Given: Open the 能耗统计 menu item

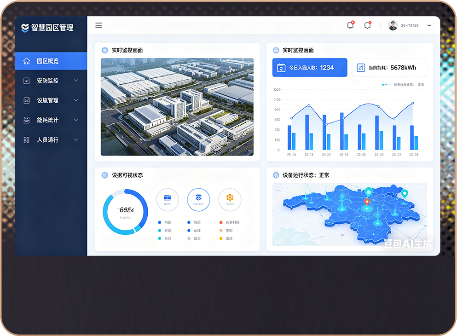Looking at the screenshot, I should (51, 120).
